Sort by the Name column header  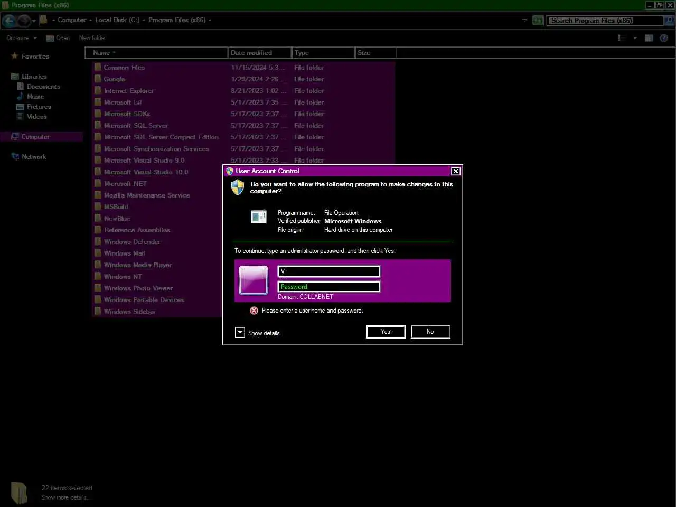click(156, 53)
